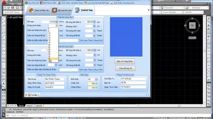Click the Multiline Text A tool
Image resolution: width=213 pixels, height=119 pixels.
[x=4, y=84]
